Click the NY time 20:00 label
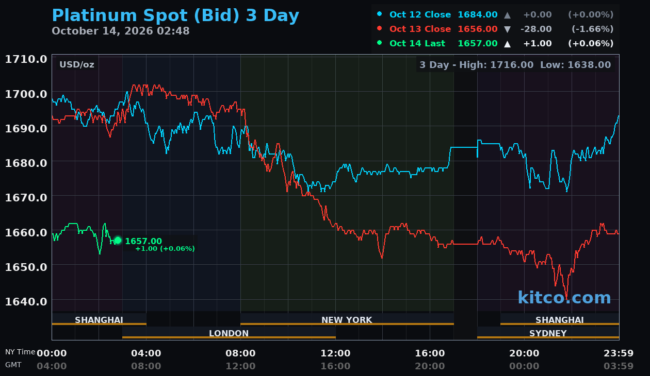650x376 pixels. pyautogui.click(x=524, y=353)
